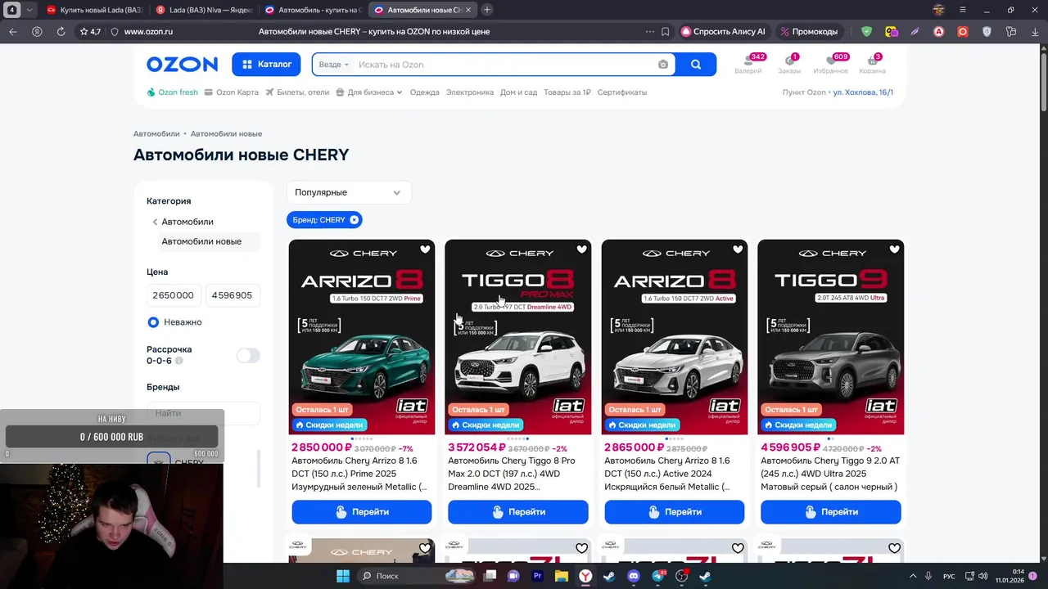Favorite the Tiggo 9 Ultra card
This screenshot has height=589, width=1048.
point(894,250)
